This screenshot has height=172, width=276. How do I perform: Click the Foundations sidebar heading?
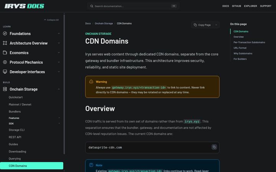point(20,34)
